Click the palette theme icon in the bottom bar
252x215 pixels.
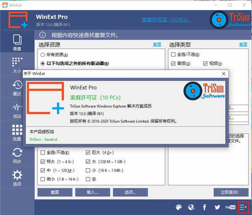click(178, 207)
